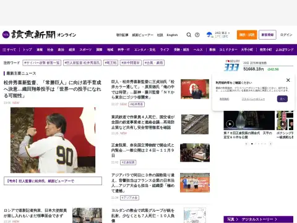
Task: Go to previous video carousel slide
Action: pyautogui.click(x=246, y=144)
